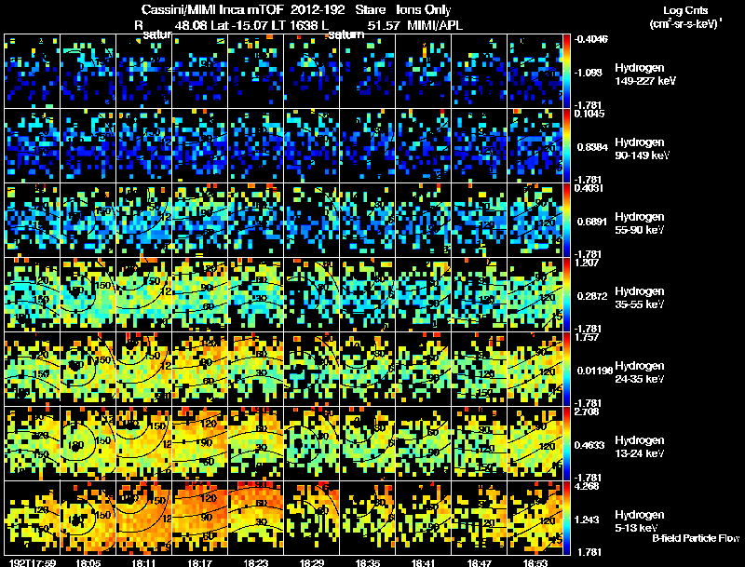Screen dimensions: 745x567
Task: Open the 55-90 keV panel at 18:47
Action: tap(479, 221)
